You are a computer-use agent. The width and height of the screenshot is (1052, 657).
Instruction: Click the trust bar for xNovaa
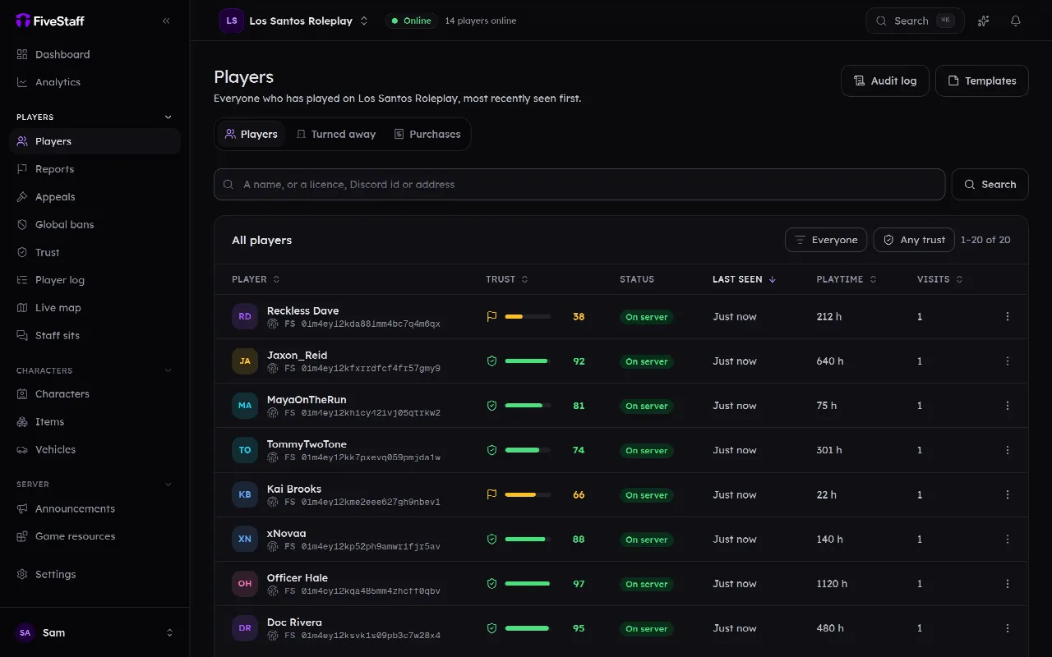click(x=528, y=540)
